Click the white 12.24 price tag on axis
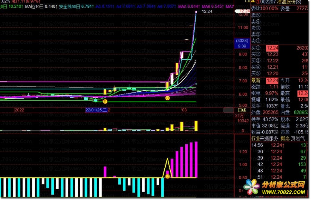This screenshot has width=311, height=200. click(242, 11)
